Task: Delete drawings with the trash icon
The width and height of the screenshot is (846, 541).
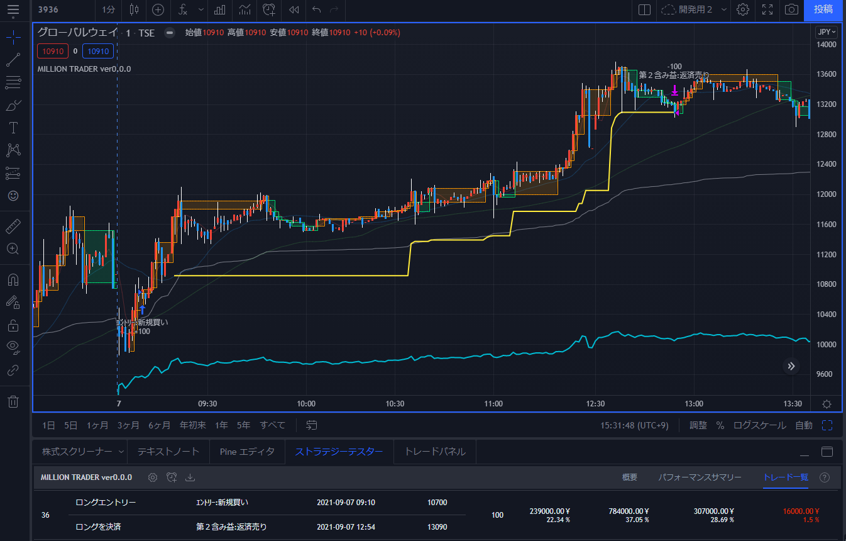Action: (13, 401)
